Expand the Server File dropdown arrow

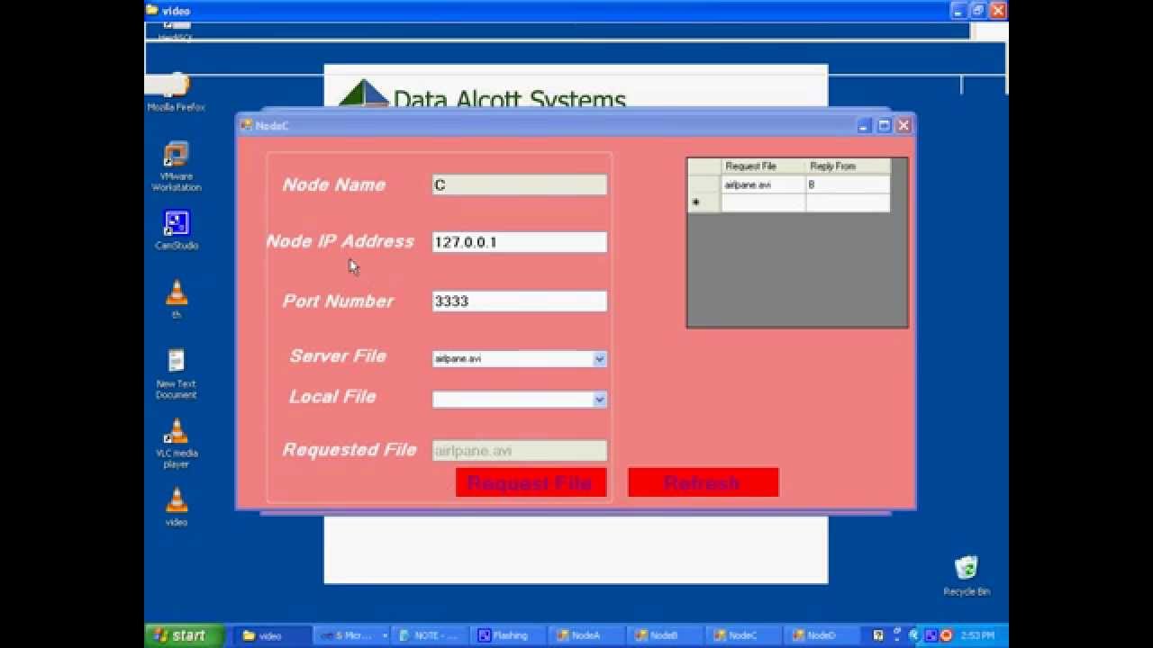(600, 359)
